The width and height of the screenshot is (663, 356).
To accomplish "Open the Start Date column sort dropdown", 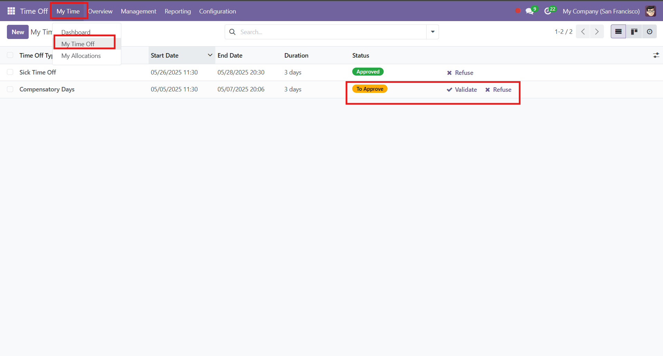I will (x=210, y=55).
